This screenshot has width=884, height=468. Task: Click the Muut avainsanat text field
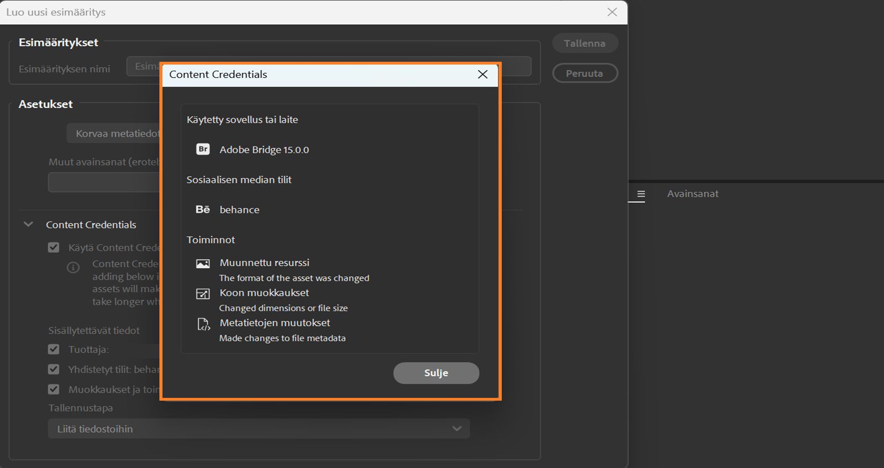point(104,182)
